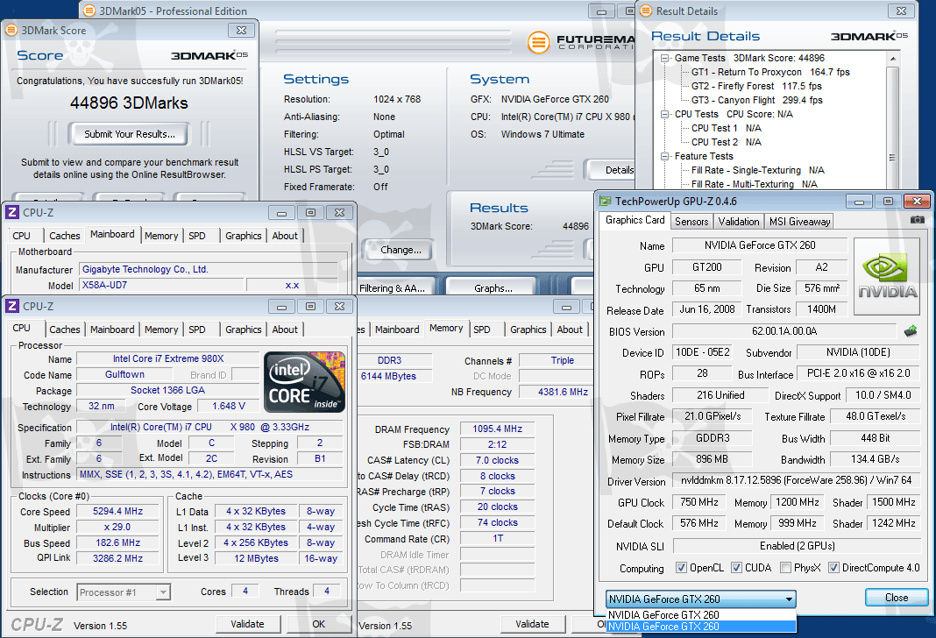Click the CPU-Z icon in the CPU window title
Viewport: 936px width, 638px height.
[12, 306]
